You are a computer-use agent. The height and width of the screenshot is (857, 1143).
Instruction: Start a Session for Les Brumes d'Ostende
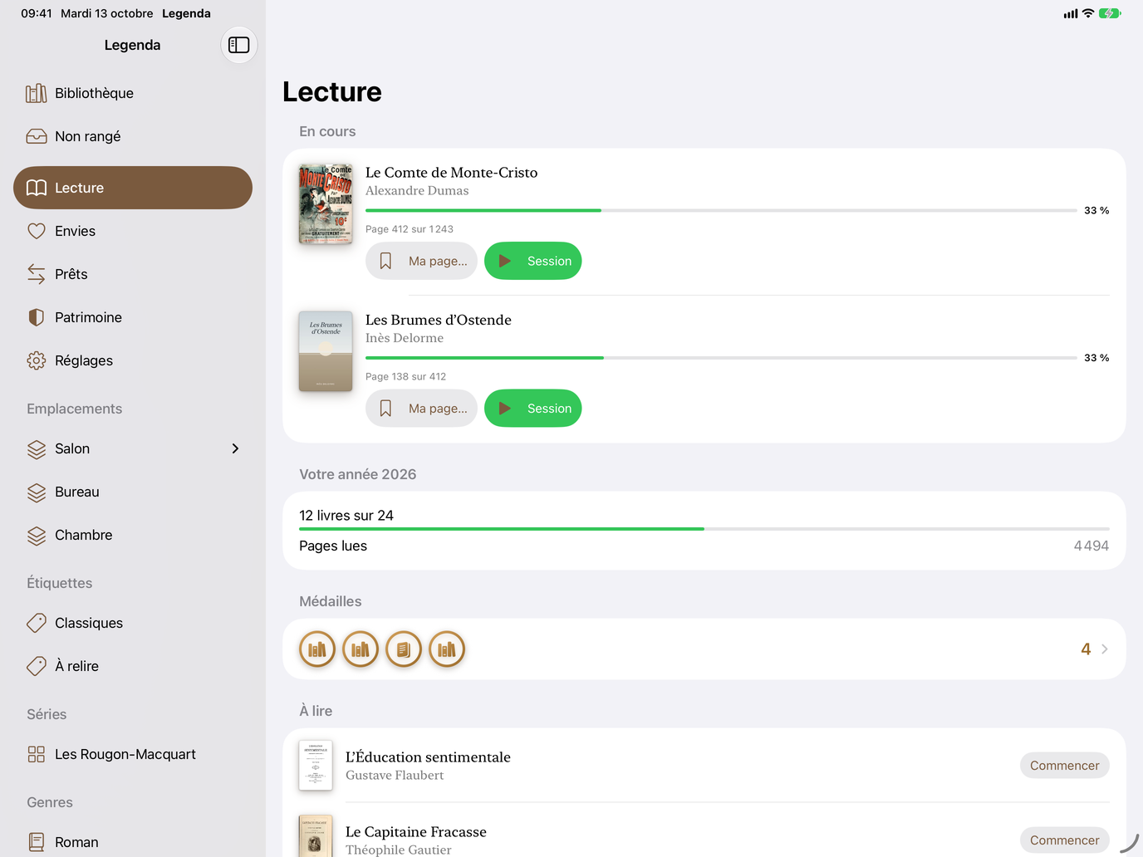tap(533, 409)
